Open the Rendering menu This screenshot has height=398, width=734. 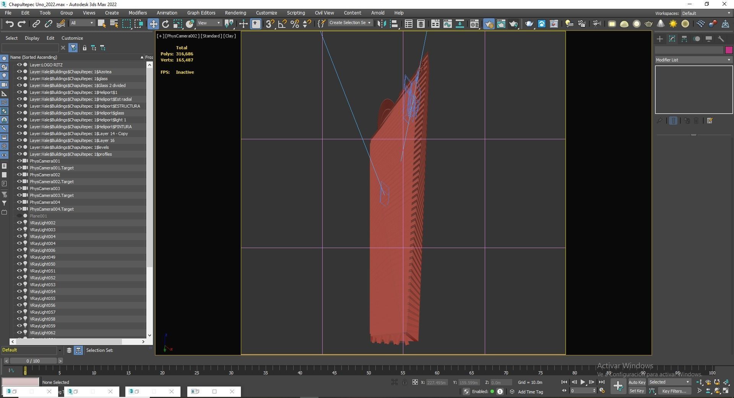pos(235,13)
